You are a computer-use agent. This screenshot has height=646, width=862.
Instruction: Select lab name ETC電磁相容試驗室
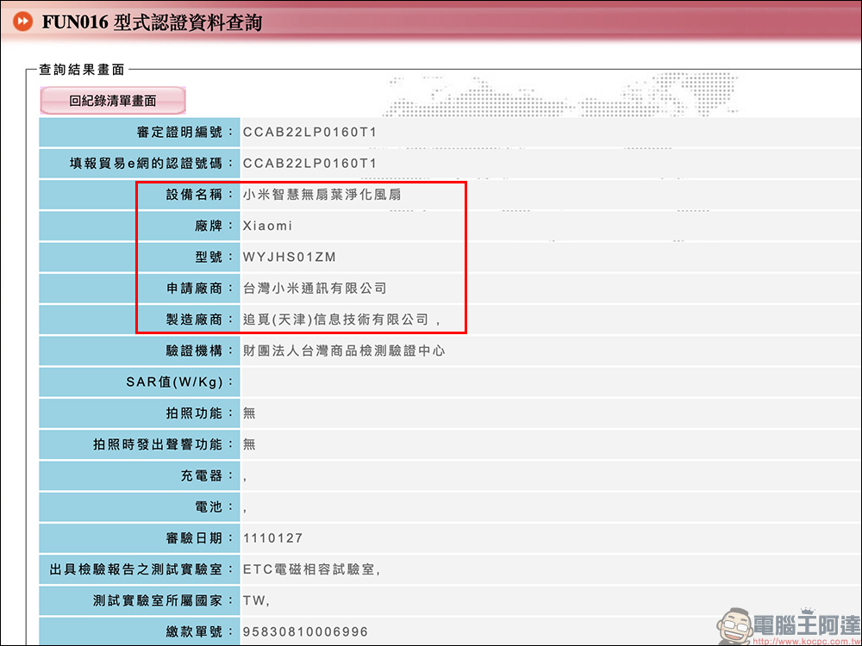[309, 569]
